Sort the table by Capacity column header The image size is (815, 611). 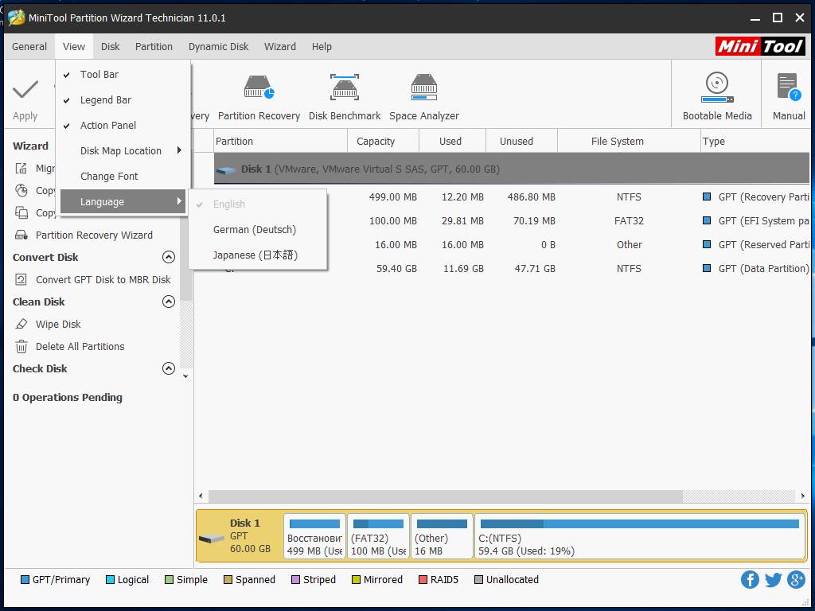coord(376,141)
